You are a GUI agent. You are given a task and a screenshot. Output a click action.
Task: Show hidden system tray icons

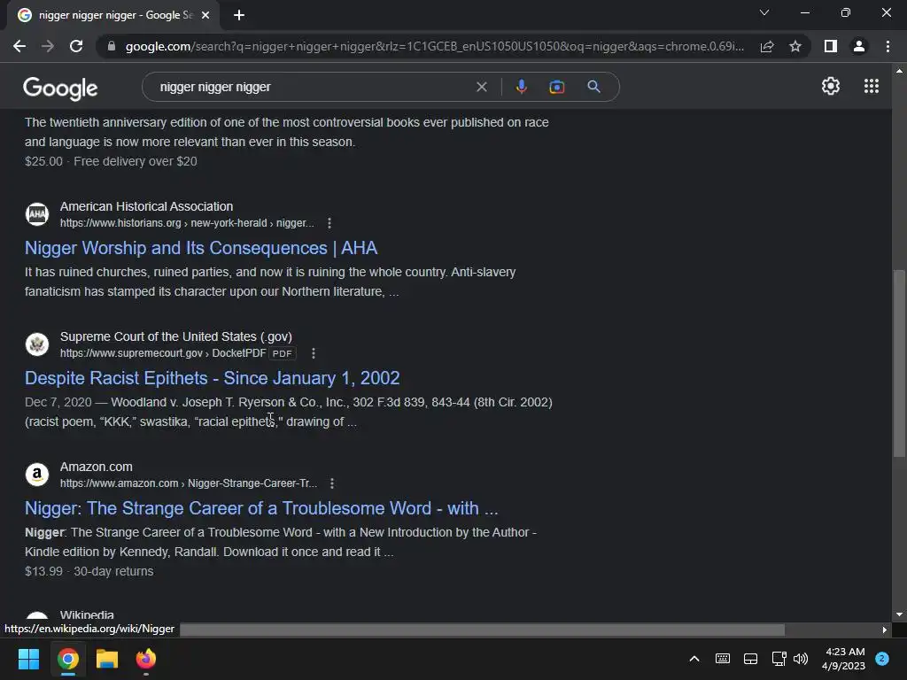click(x=694, y=659)
